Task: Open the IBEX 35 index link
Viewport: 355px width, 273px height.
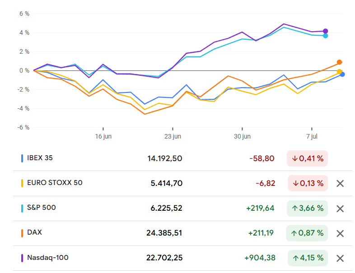Action: pyautogui.click(x=40, y=158)
